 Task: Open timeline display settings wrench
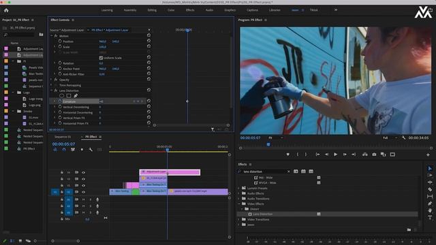[91, 150]
